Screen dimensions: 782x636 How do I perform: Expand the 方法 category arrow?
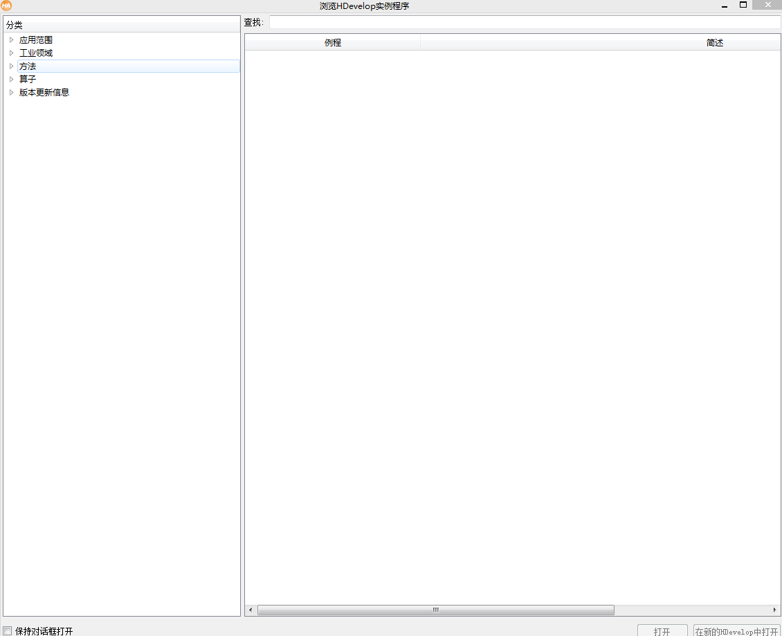pyautogui.click(x=12, y=66)
